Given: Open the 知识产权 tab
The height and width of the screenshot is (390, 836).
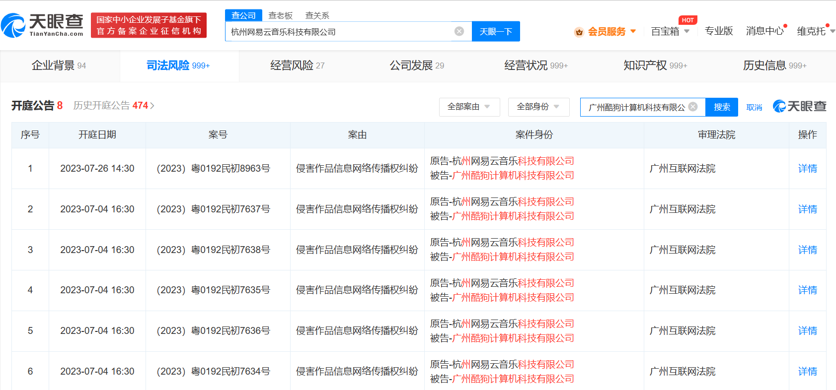Looking at the screenshot, I should (x=655, y=65).
